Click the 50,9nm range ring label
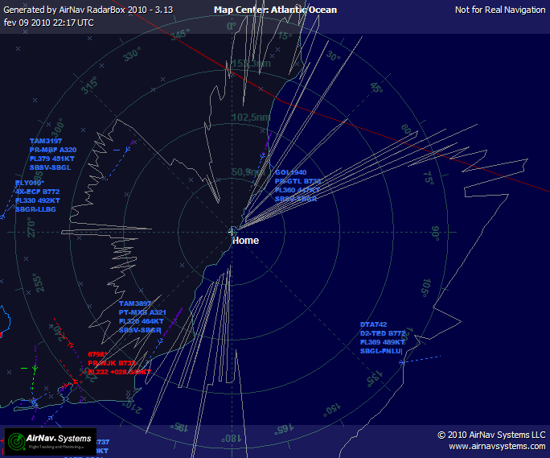 (x=247, y=172)
